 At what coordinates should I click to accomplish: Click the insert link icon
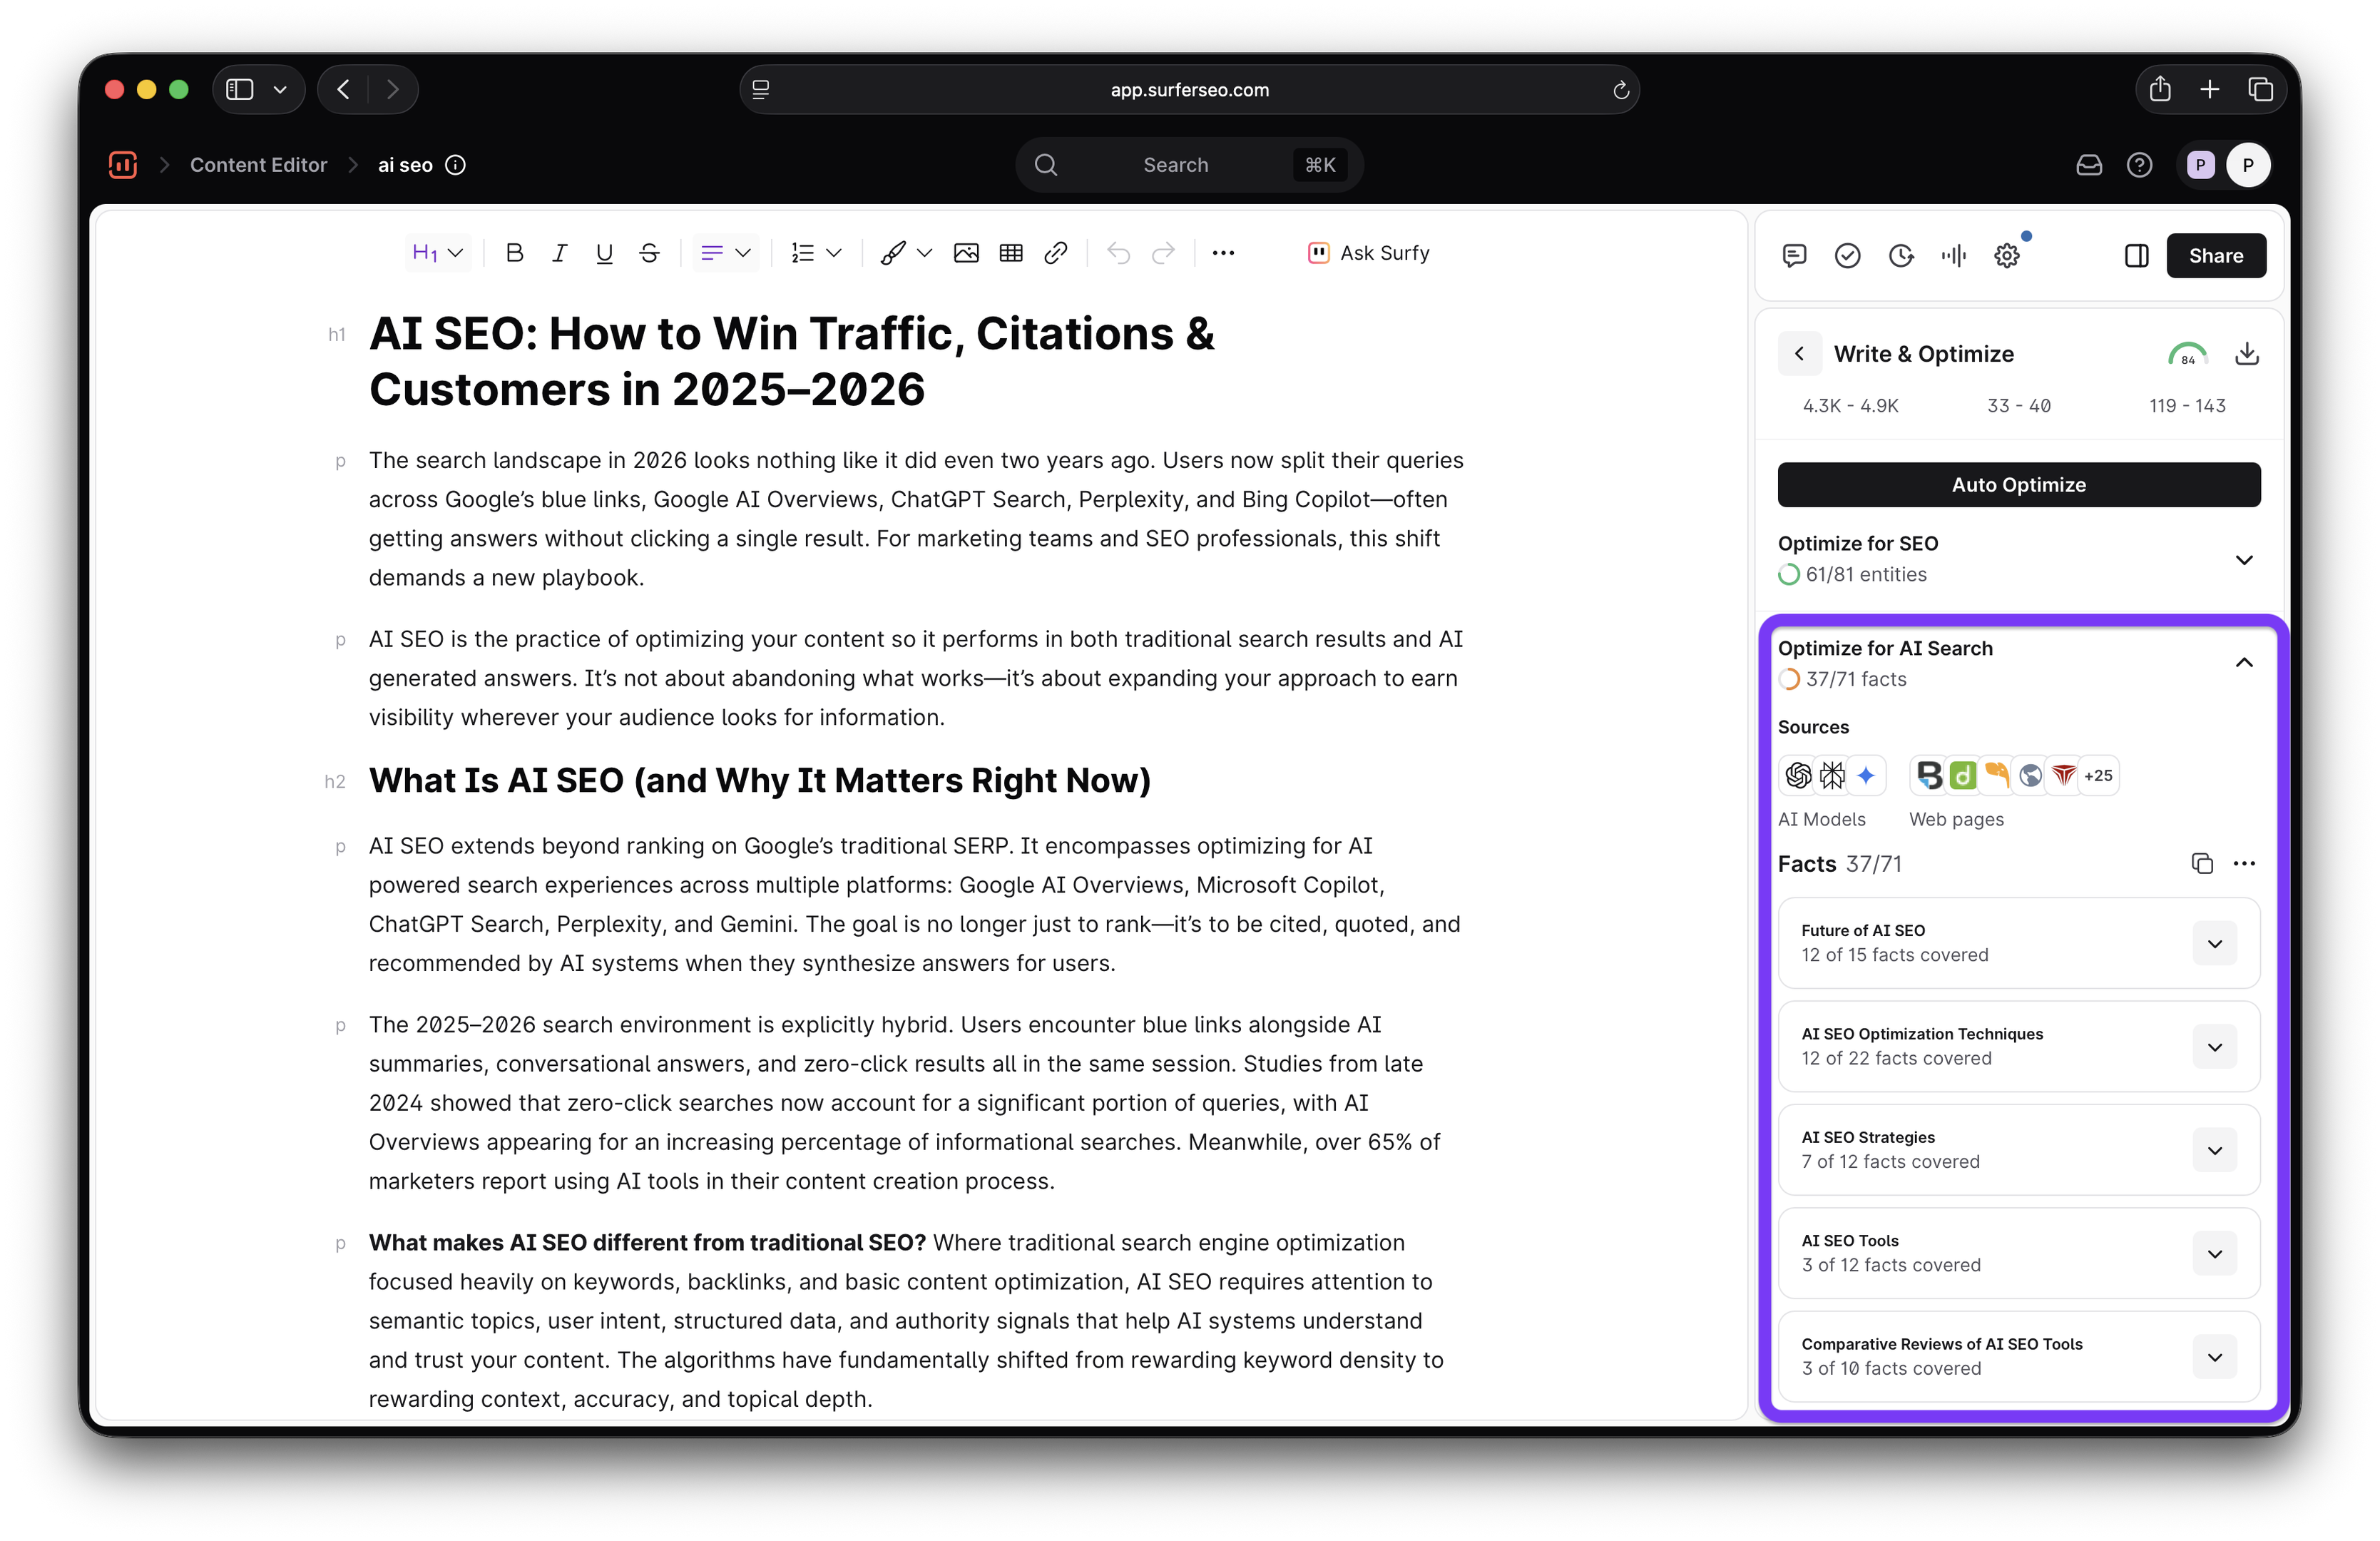pyautogui.click(x=1056, y=253)
